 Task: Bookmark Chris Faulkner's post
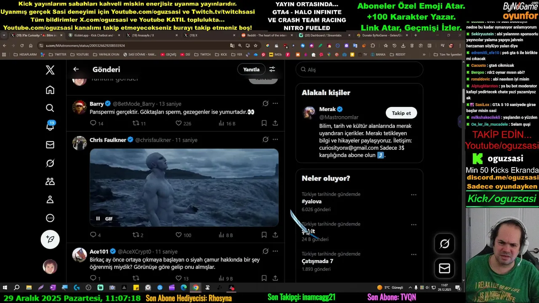pyautogui.click(x=264, y=235)
